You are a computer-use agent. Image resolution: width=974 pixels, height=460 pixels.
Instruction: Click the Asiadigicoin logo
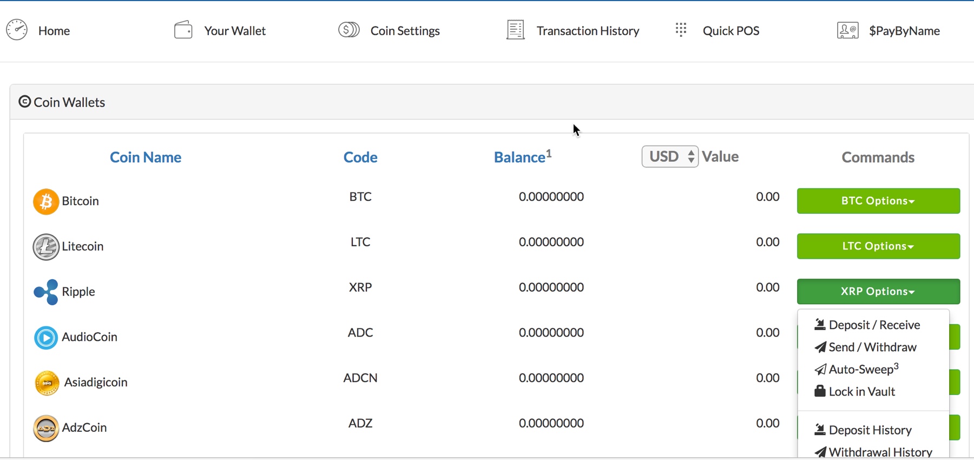(x=47, y=383)
